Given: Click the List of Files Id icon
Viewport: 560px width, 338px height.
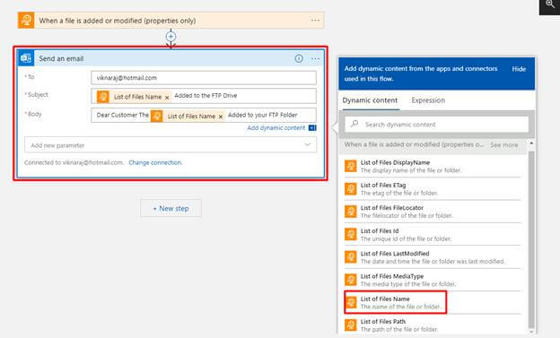Looking at the screenshot, I should 351,235.
